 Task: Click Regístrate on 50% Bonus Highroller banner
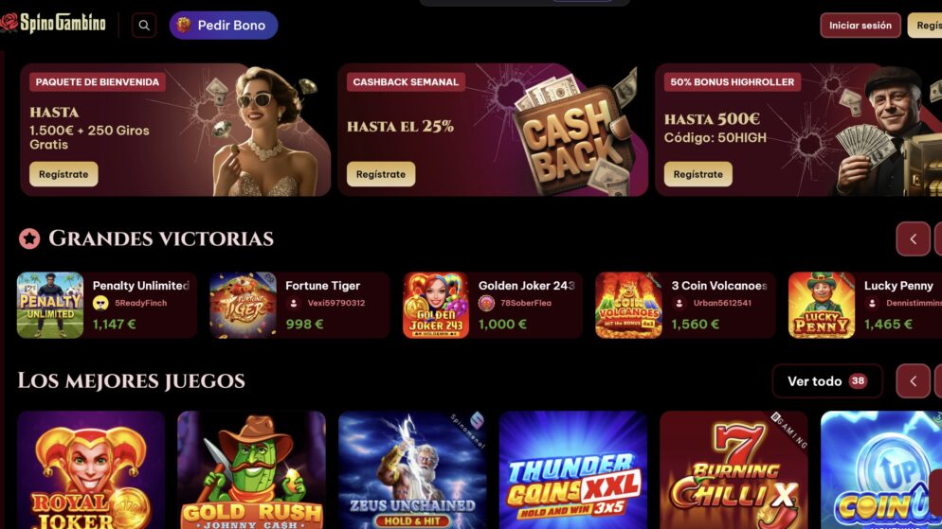point(698,174)
